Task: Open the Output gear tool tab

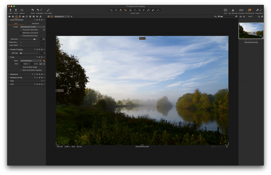Action: [x=37, y=17]
